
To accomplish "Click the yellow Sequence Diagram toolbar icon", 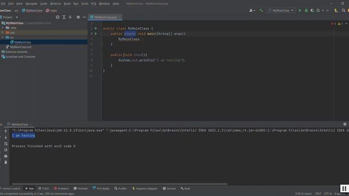I will pos(336,10).
